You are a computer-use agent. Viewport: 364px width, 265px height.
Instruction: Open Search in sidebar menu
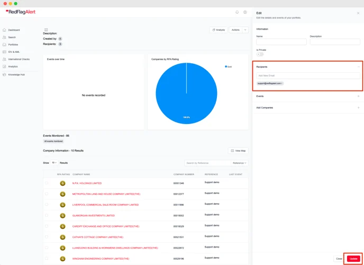point(12,37)
